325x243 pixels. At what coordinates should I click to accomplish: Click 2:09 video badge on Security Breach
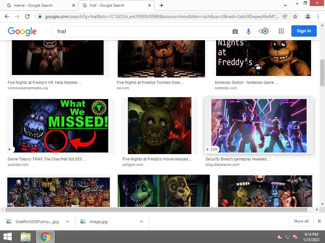point(212,149)
